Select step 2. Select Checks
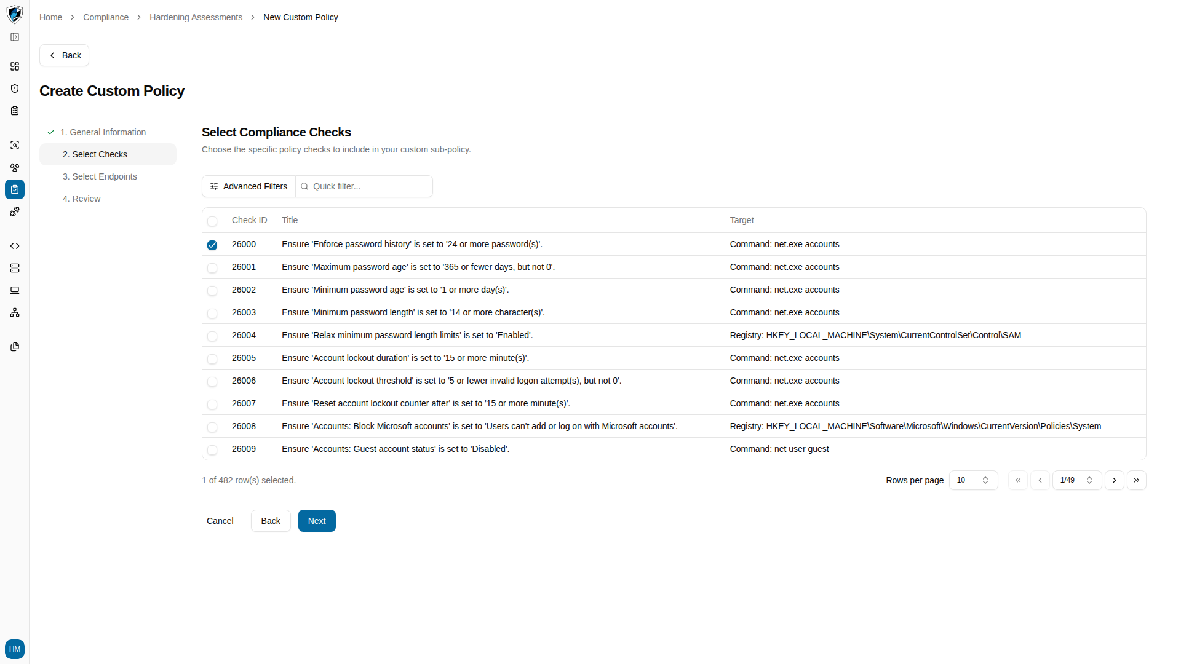The image size is (1181, 664). point(108,154)
